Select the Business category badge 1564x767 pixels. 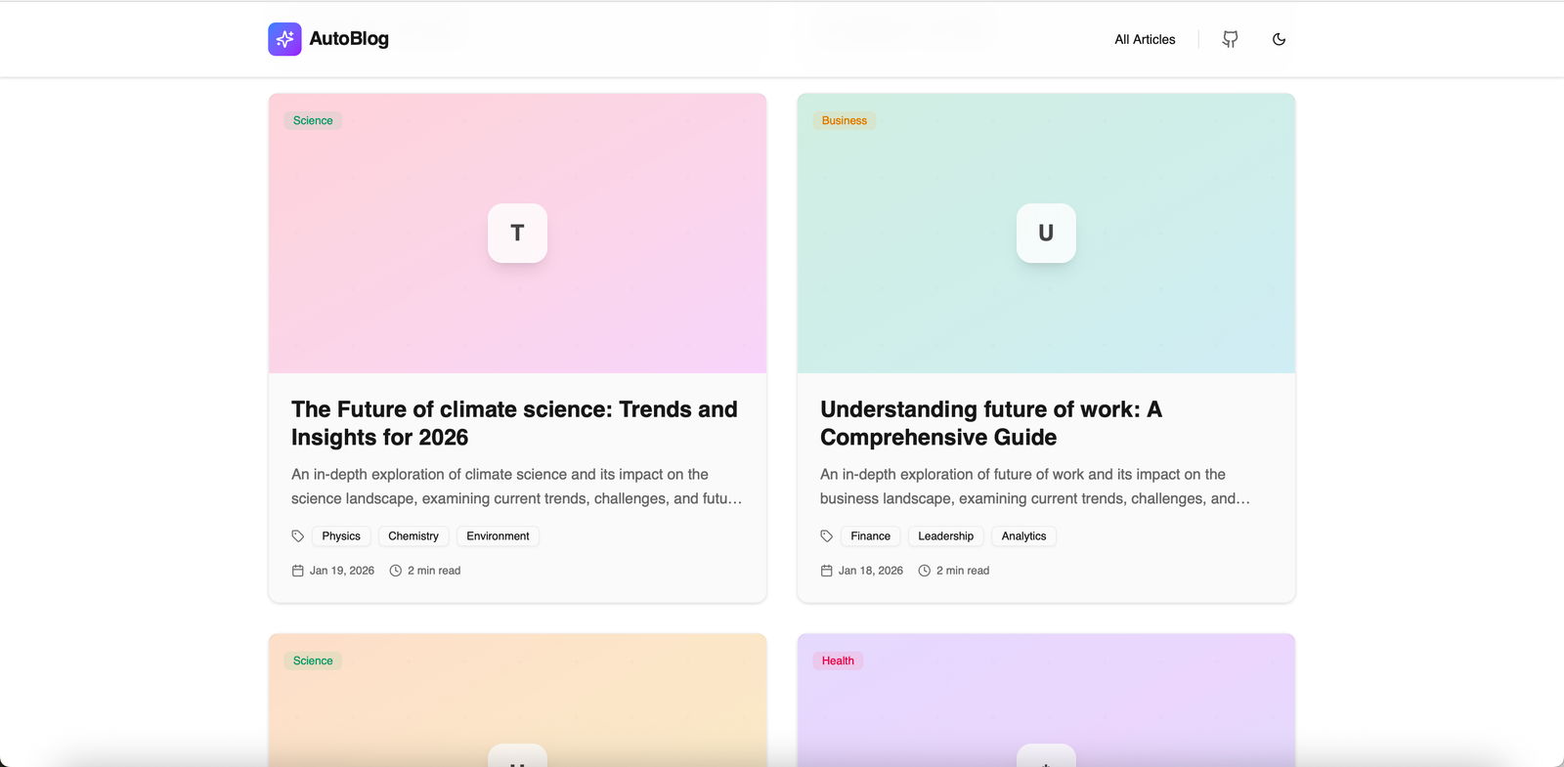[844, 120]
